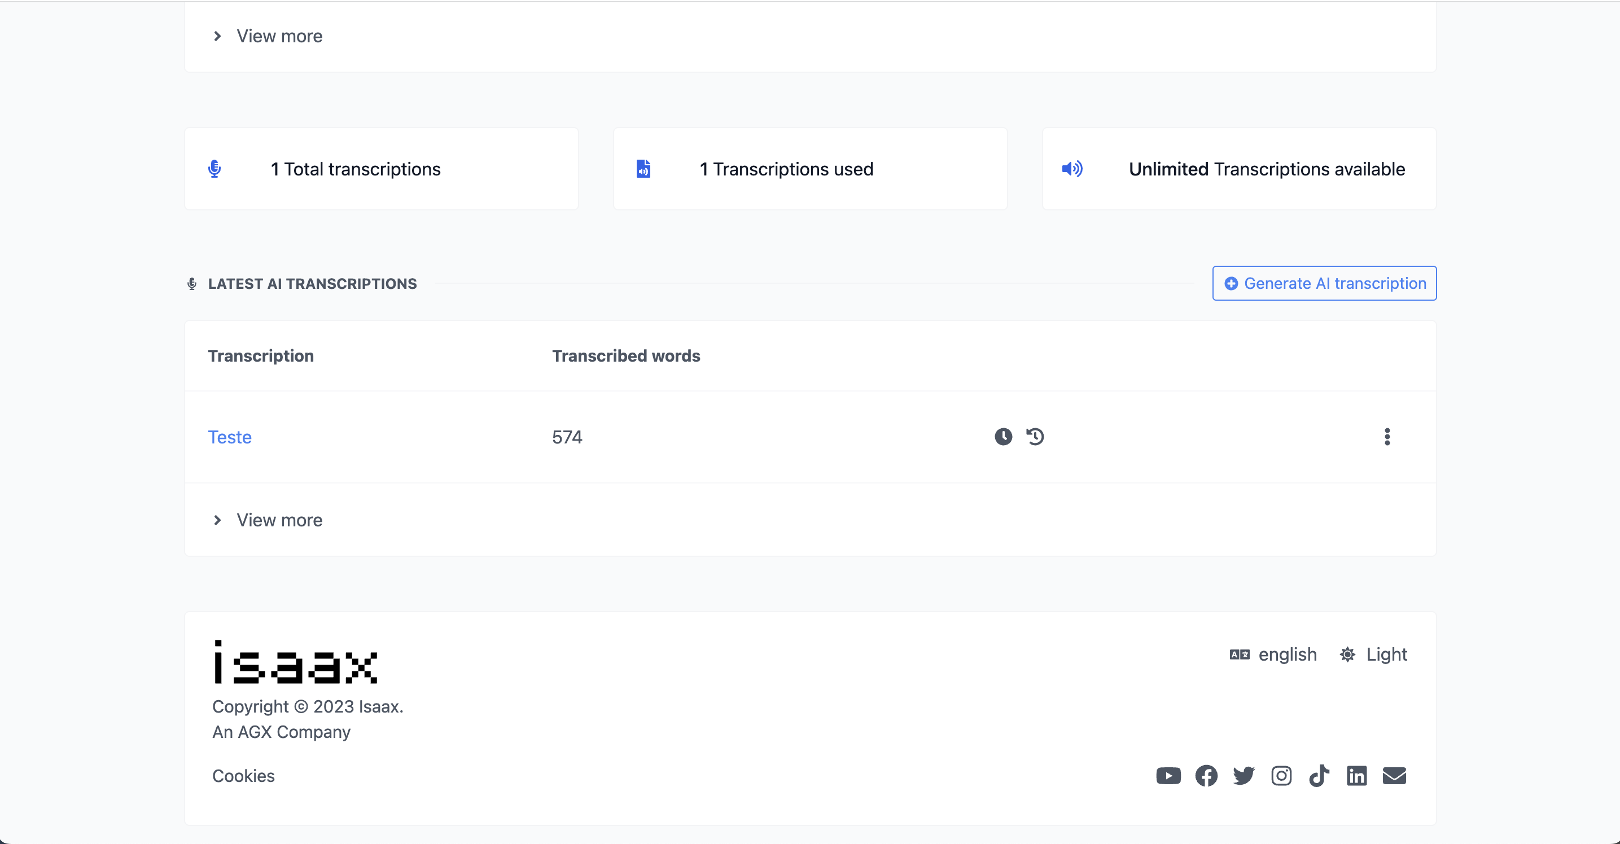The width and height of the screenshot is (1620, 844).
Task: Open the Instagram social link
Action: point(1281,776)
